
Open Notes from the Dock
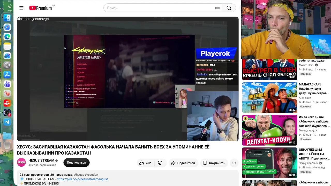tap(7, 46)
